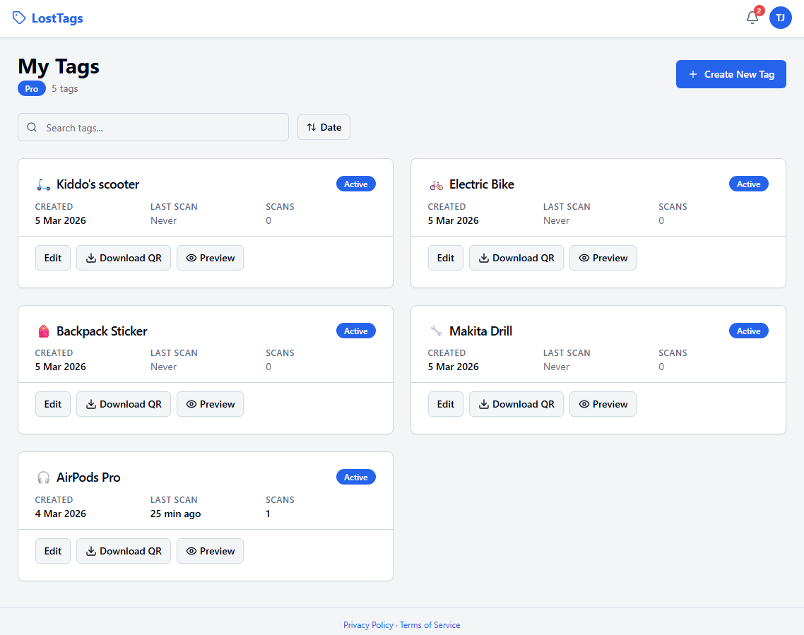Click the Create New Tag button
The image size is (804, 635).
click(x=731, y=73)
